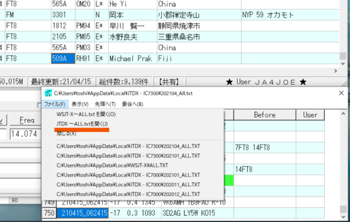Screen dimensions: 350x222
Task: Select the highlighted 509A cell
Action: click(x=63, y=58)
